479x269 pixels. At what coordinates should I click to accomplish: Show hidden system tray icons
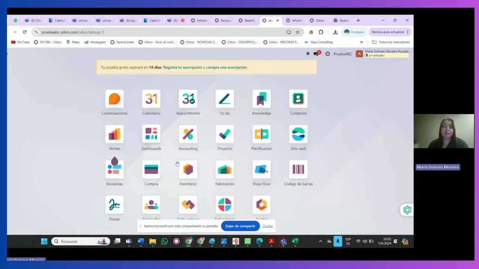coord(320,241)
